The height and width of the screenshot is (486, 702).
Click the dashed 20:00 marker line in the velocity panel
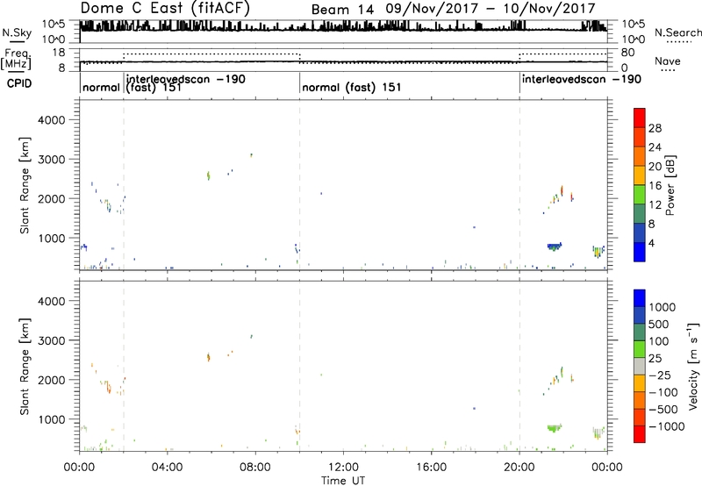(x=519, y=366)
